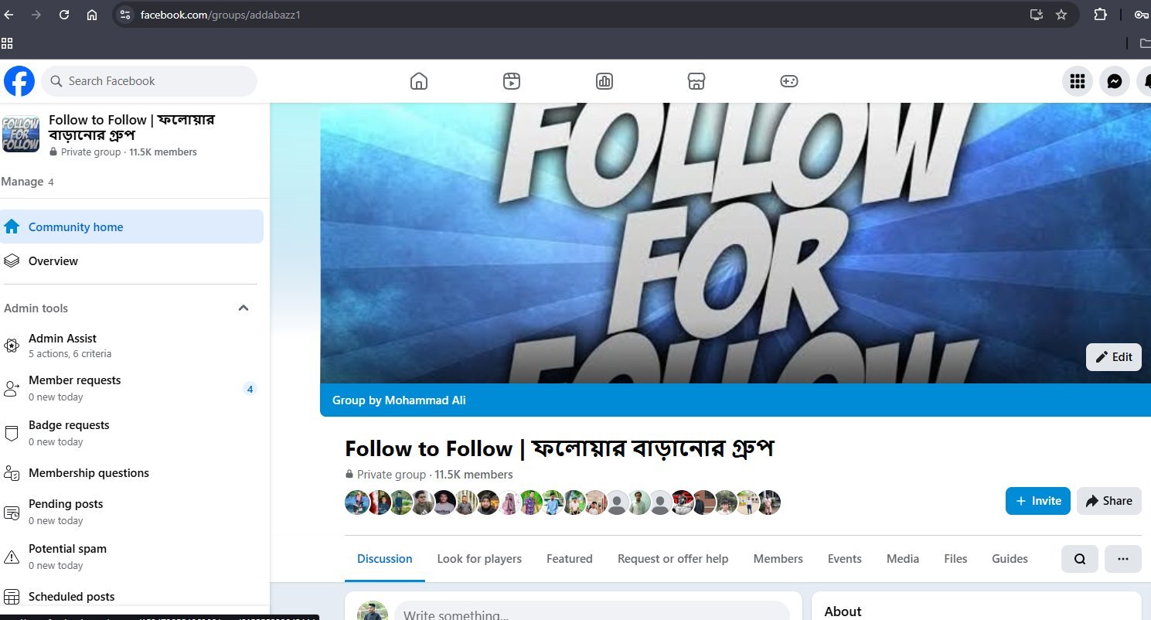This screenshot has width=1151, height=620.
Task: Open the Marketplace icon
Action: [x=696, y=81]
